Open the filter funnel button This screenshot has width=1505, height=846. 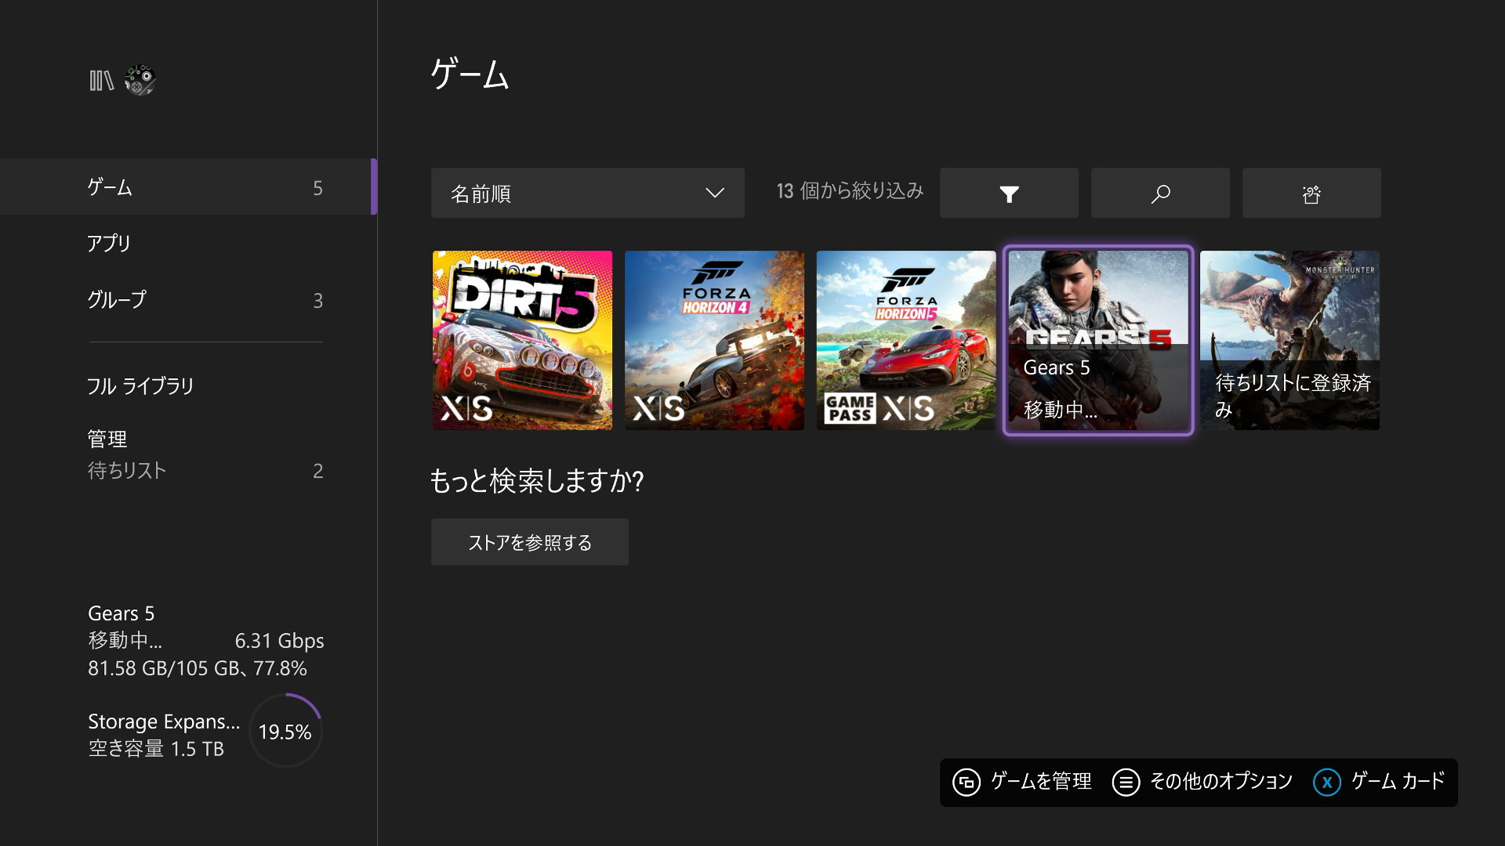[x=1009, y=193]
